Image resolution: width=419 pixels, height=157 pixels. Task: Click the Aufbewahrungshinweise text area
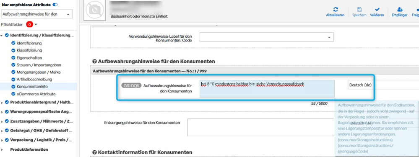(x=267, y=88)
